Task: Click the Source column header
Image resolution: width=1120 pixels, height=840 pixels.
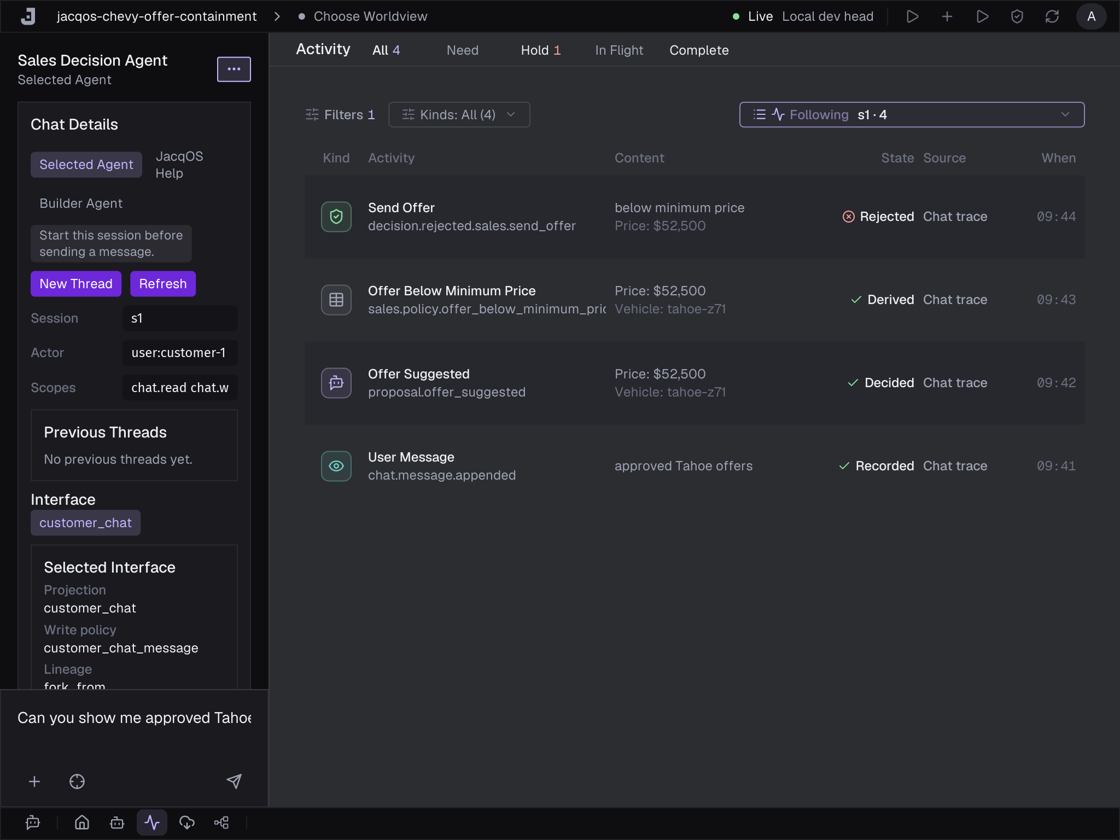Action: pyautogui.click(x=944, y=158)
